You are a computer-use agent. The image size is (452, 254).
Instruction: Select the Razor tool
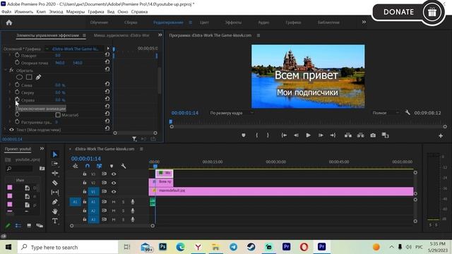(55, 183)
